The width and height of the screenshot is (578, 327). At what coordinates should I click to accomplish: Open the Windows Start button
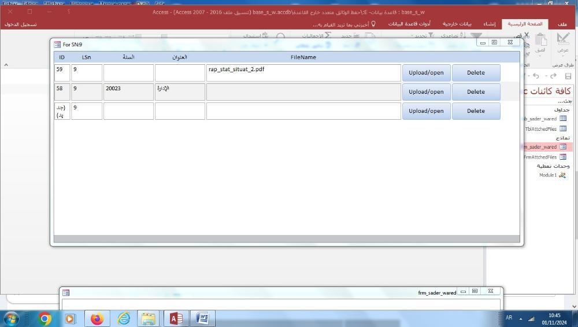[x=11, y=318]
